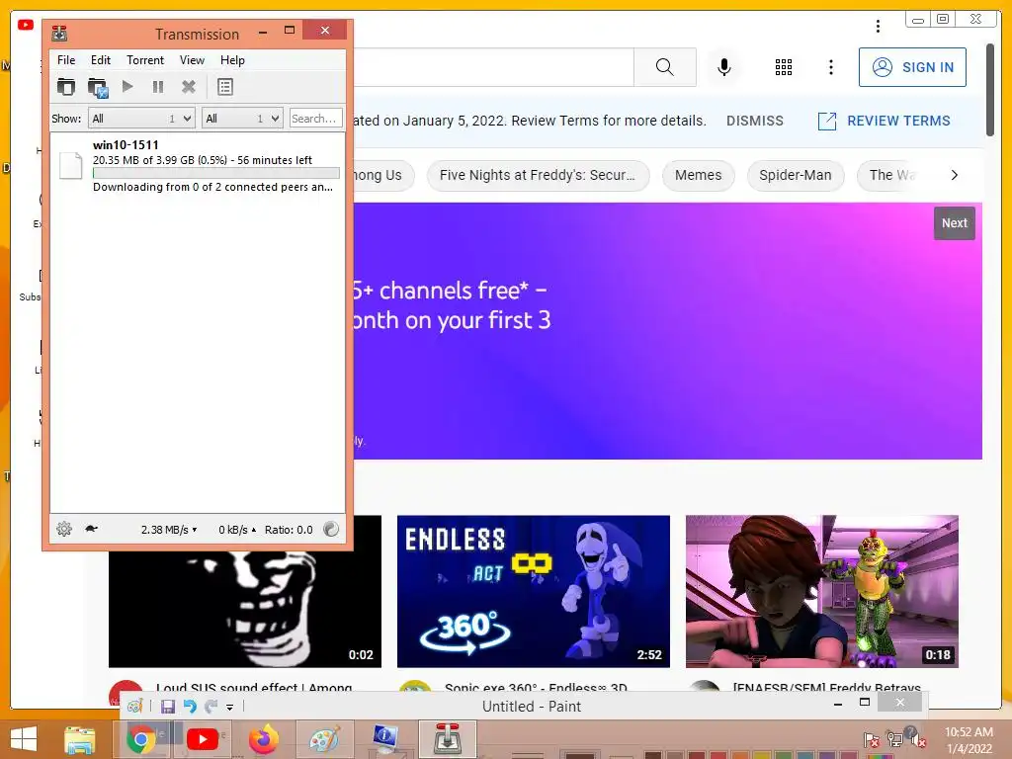Click the YouTube tab favicon

[x=26, y=25]
